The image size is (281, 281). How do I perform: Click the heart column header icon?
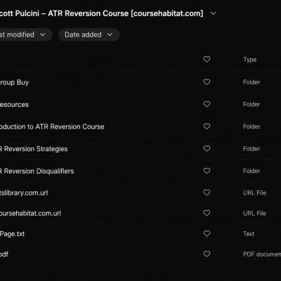coord(207,59)
